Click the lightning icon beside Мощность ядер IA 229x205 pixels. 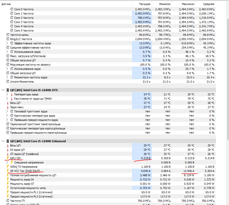click(8, 179)
